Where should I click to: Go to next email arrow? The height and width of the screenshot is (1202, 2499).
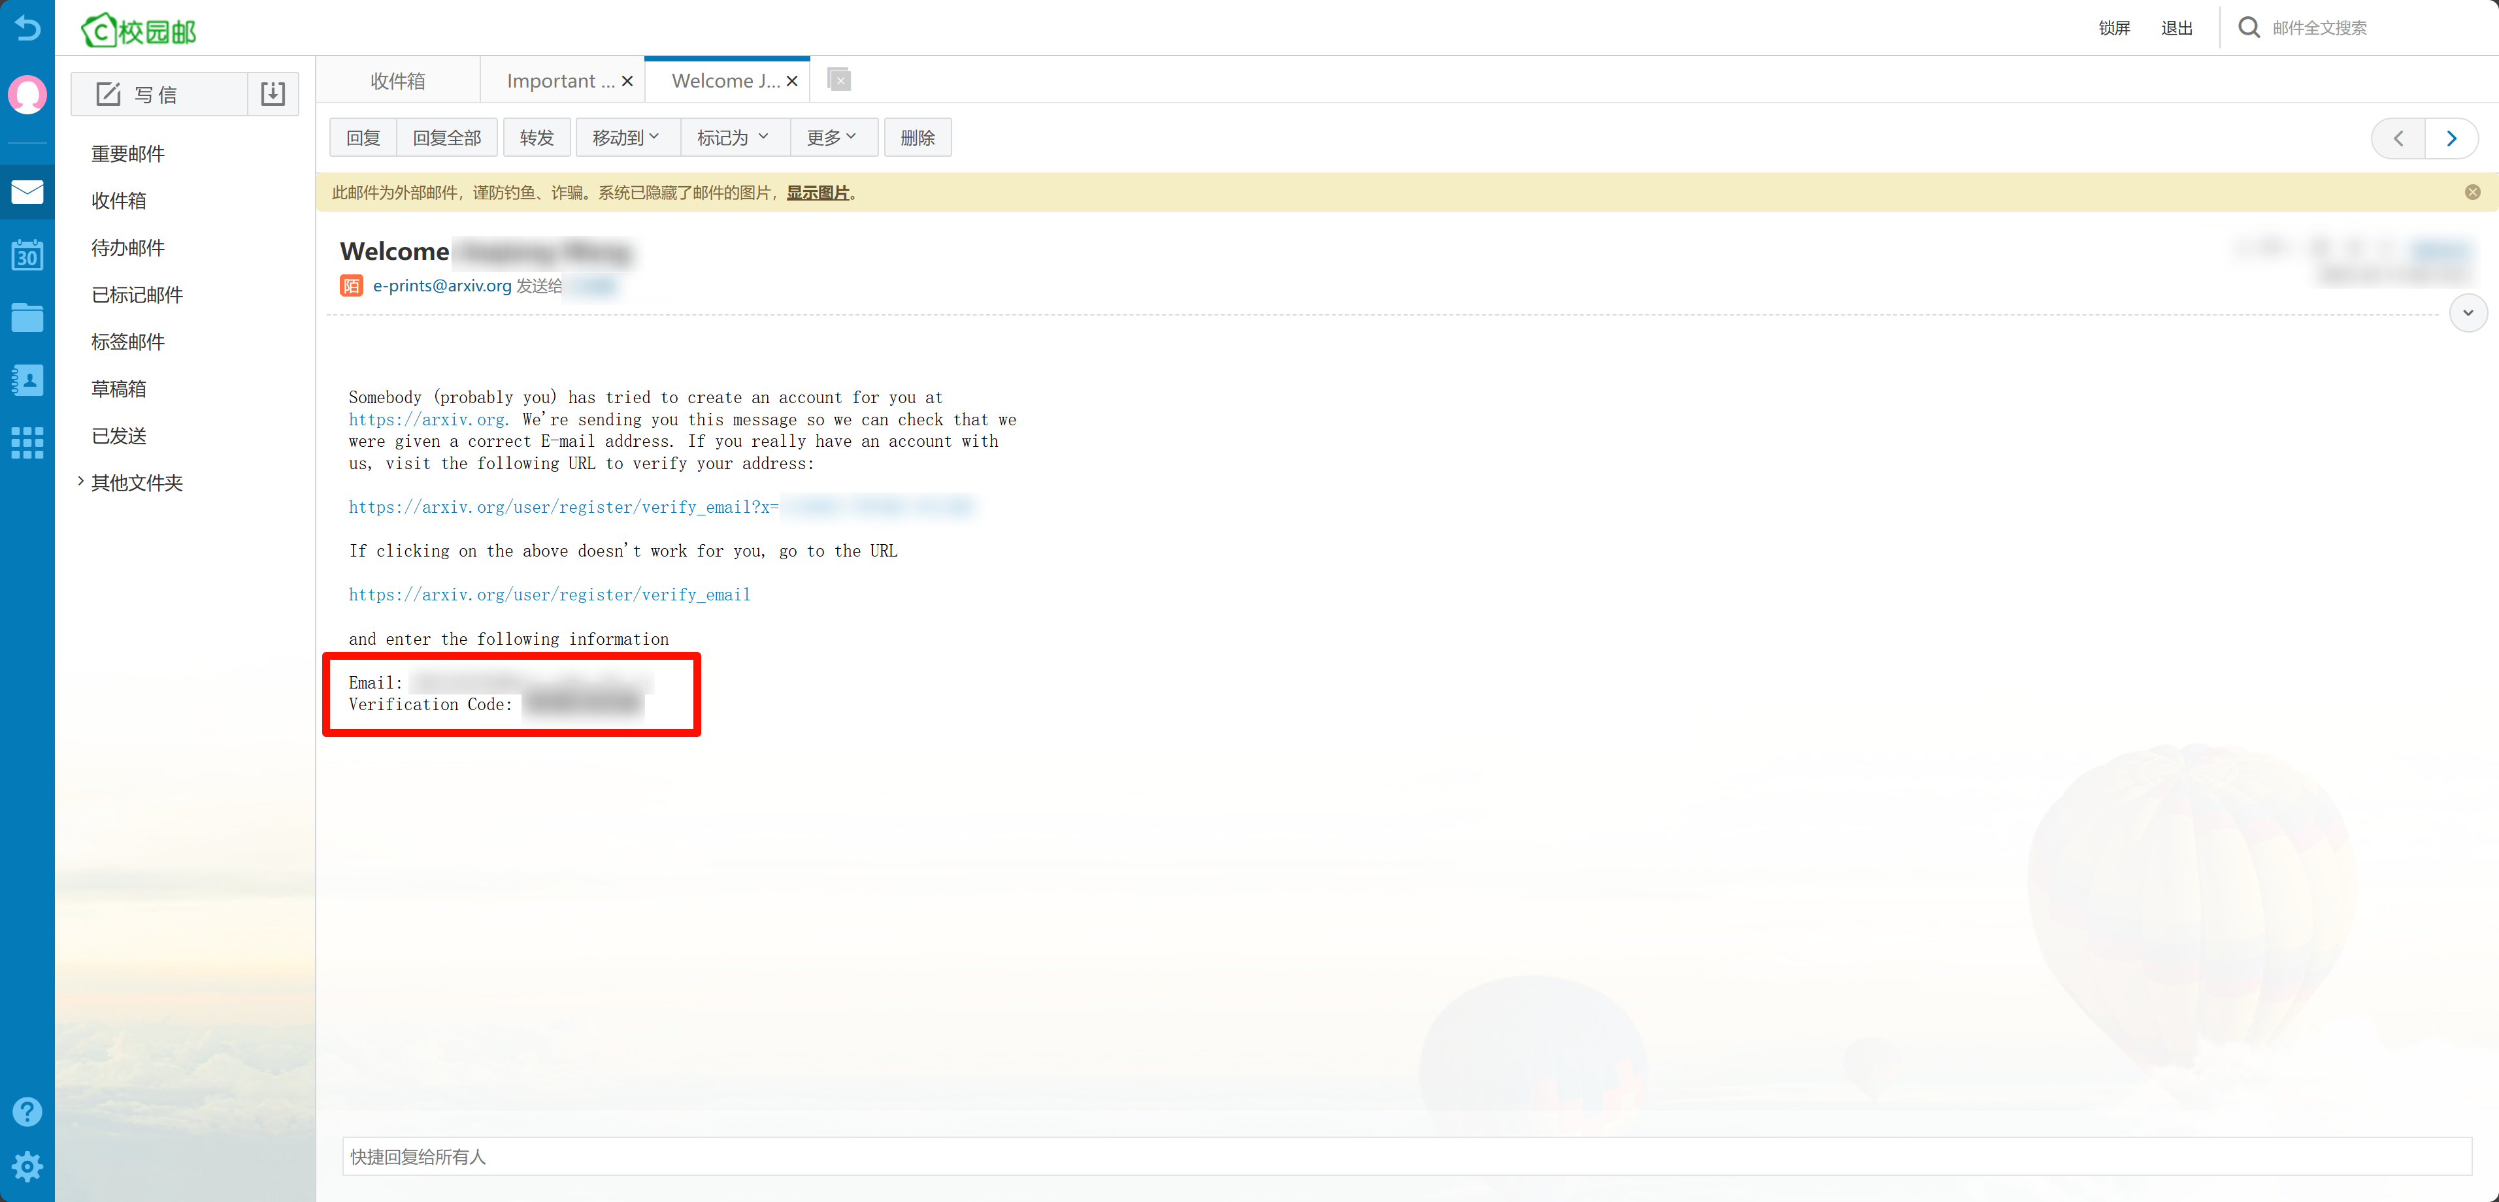[x=2451, y=138]
